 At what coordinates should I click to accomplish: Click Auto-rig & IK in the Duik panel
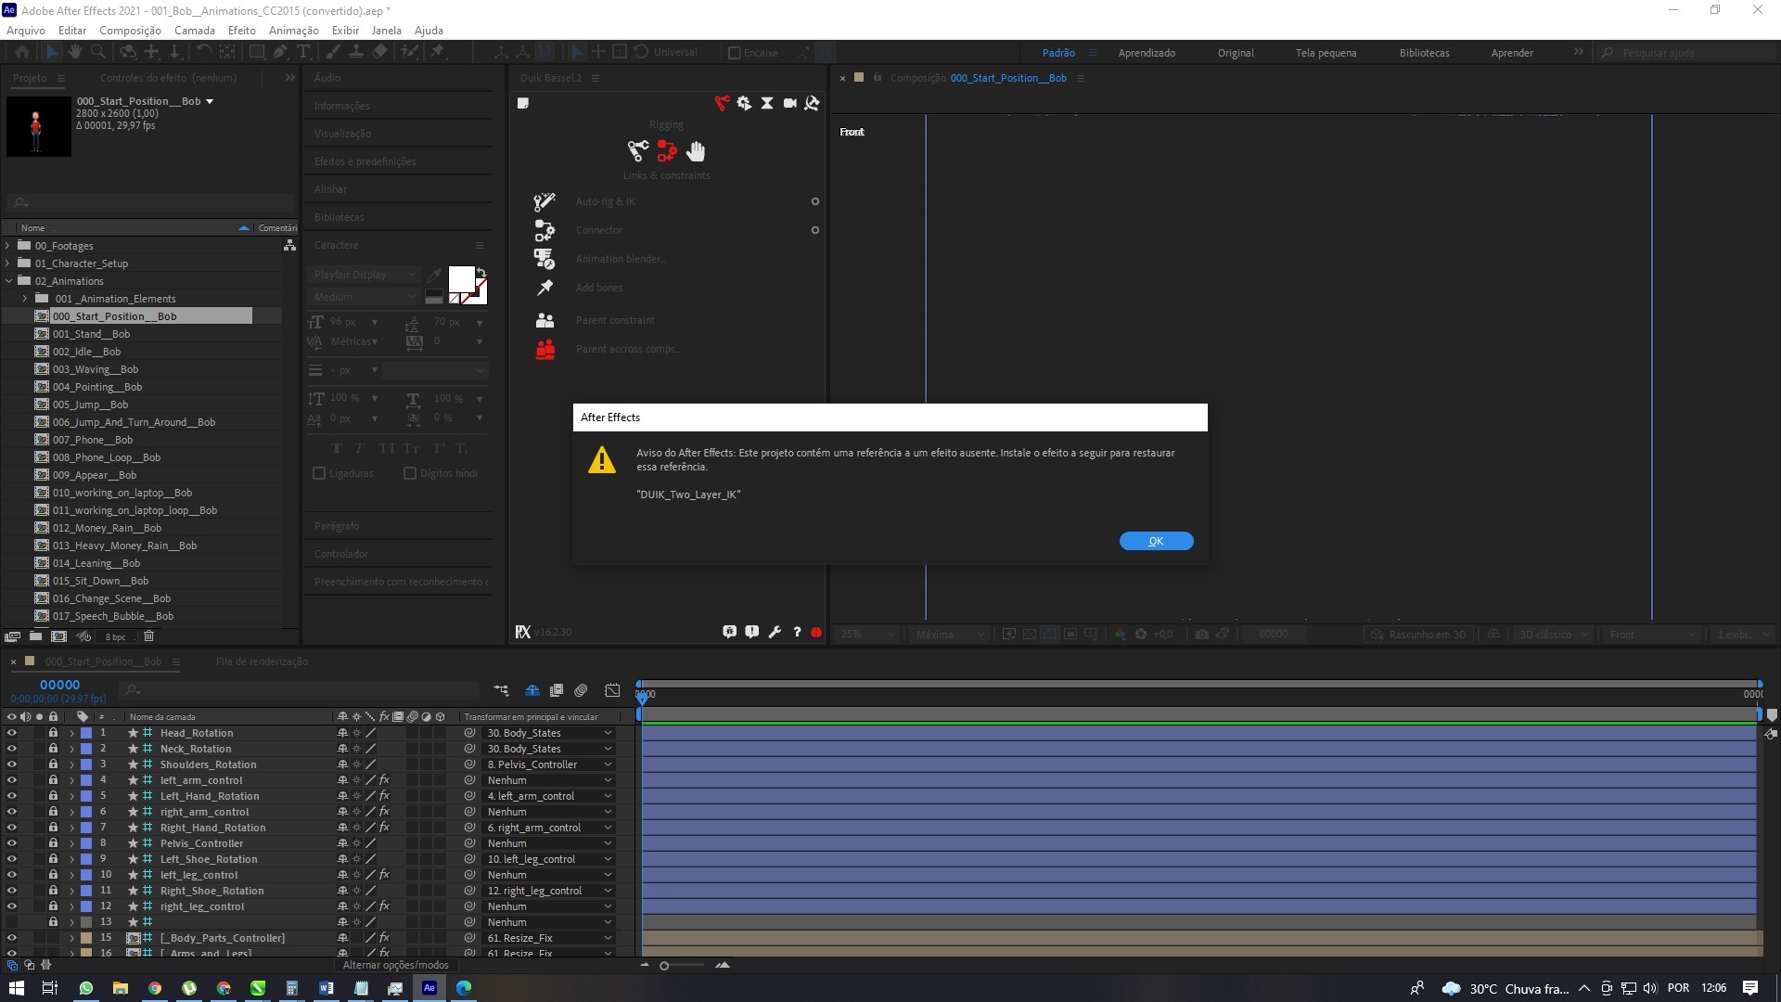tap(604, 201)
